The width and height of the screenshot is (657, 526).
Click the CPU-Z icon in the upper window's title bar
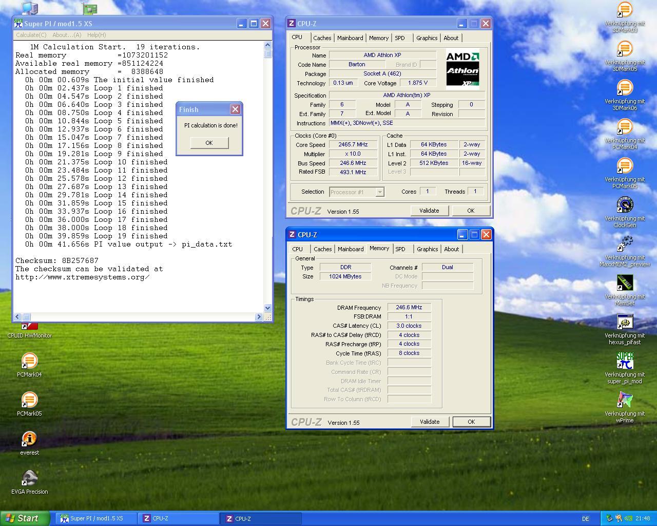pos(292,24)
